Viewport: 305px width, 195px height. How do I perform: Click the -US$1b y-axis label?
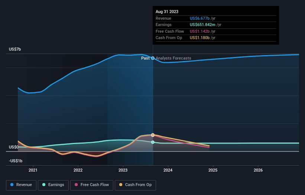coord(16,161)
